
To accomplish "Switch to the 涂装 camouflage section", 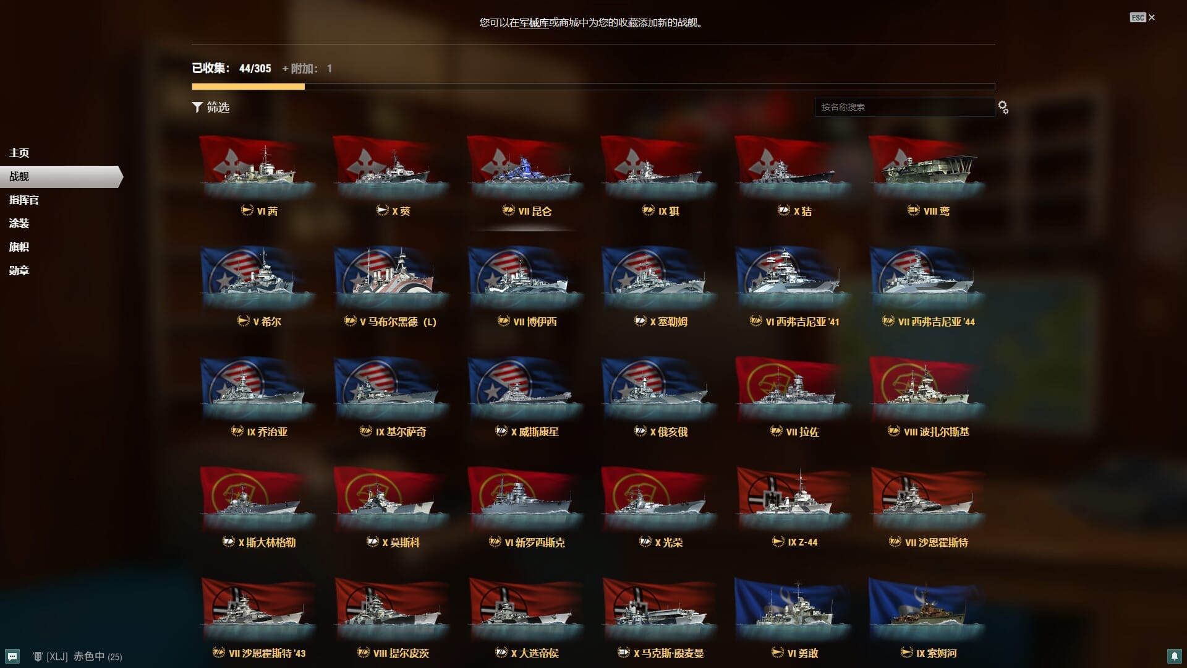I will point(19,223).
